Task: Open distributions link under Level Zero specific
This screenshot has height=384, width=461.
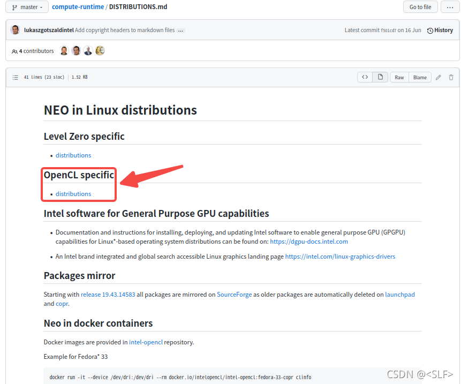Action: (73, 155)
